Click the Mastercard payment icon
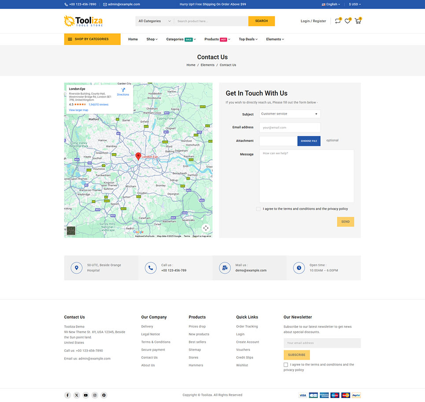 [346, 395]
